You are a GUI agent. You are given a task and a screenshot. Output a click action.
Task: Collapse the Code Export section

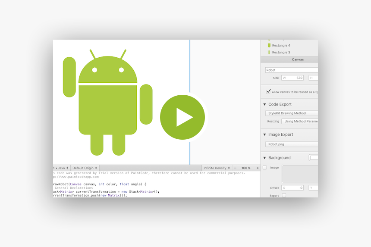264,104
